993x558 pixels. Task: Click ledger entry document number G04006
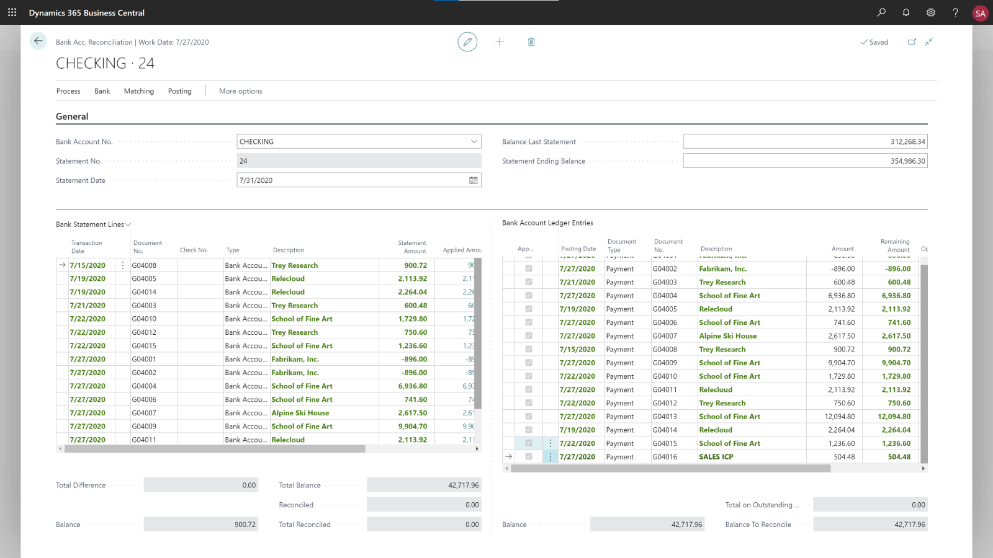(665, 322)
